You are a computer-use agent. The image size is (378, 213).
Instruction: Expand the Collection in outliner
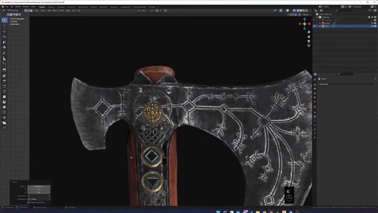tap(317, 17)
